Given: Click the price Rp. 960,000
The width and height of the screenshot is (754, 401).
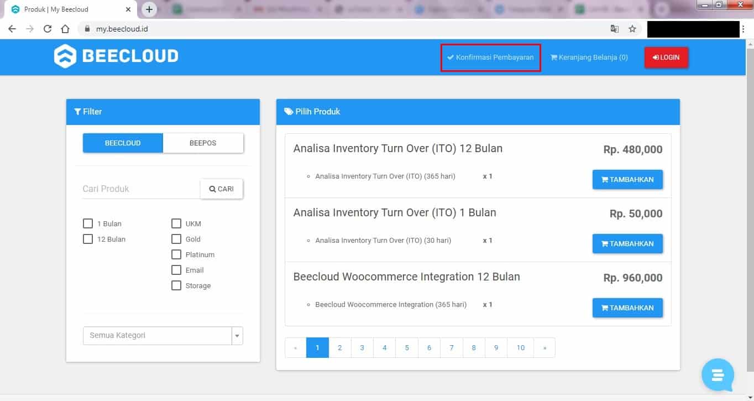Looking at the screenshot, I should (x=633, y=278).
